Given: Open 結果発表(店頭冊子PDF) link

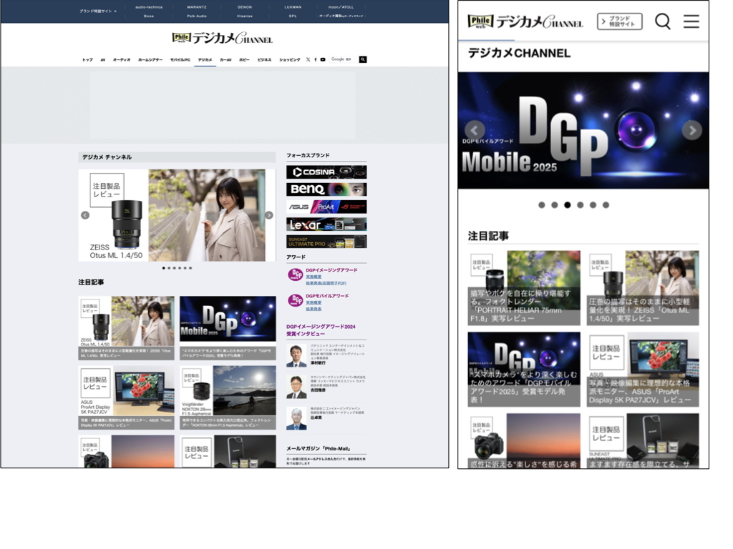Looking at the screenshot, I should coord(326,283).
